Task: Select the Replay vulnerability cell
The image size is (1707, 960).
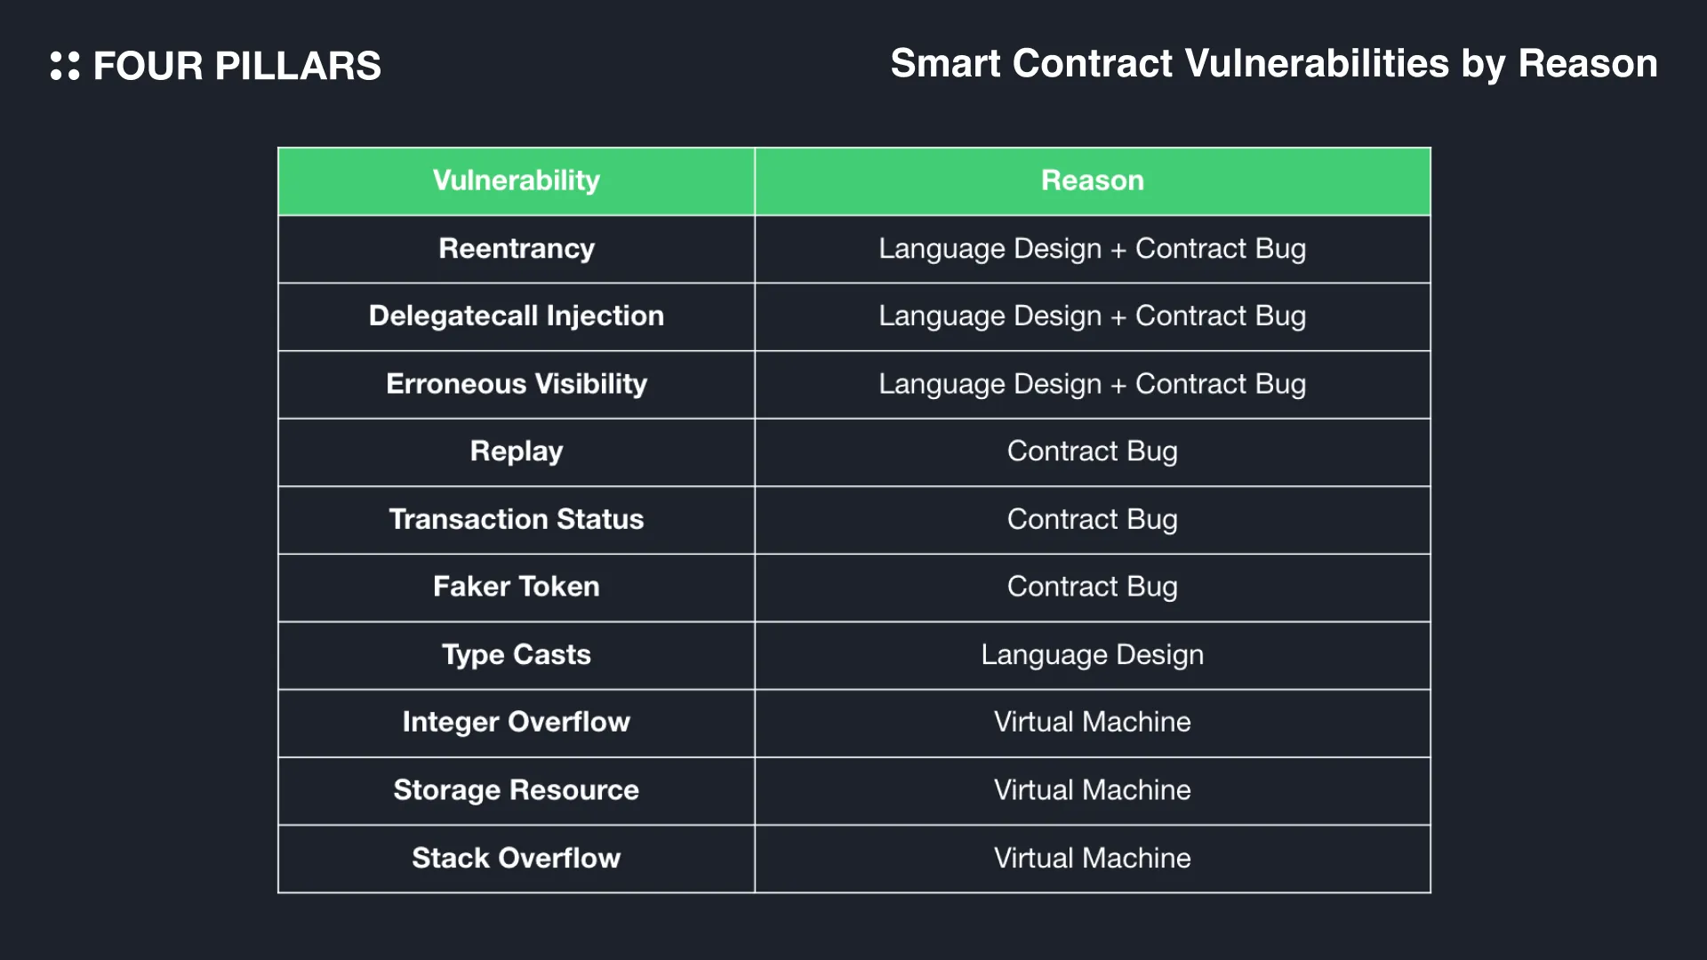Action: [517, 452]
